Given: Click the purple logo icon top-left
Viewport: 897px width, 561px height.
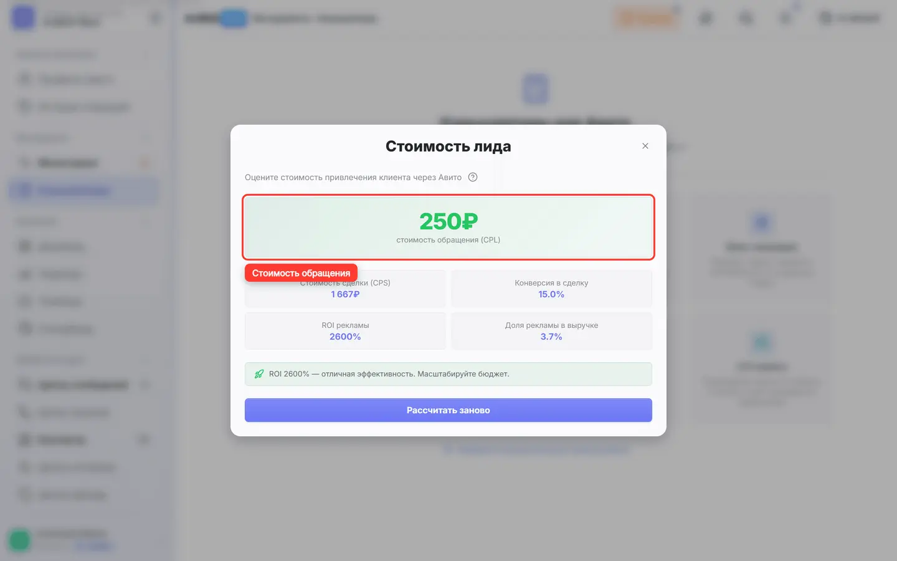Looking at the screenshot, I should coord(24,17).
